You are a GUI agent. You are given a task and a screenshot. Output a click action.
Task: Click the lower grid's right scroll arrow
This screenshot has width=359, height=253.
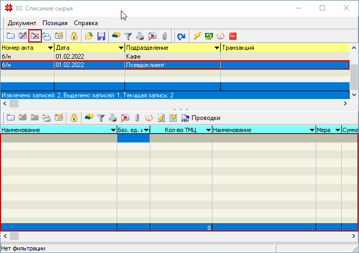click(x=354, y=236)
